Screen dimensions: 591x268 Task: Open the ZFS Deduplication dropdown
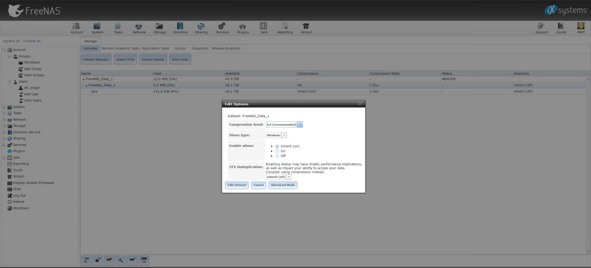point(288,177)
